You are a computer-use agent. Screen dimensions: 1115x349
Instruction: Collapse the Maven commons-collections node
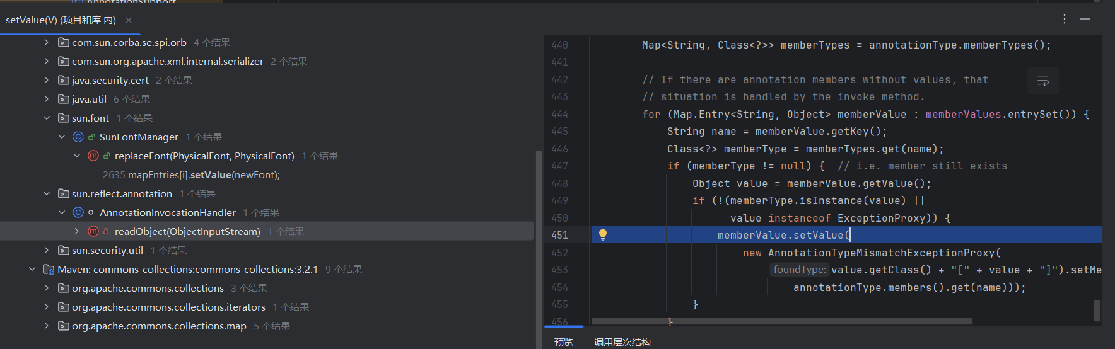pyautogui.click(x=32, y=269)
